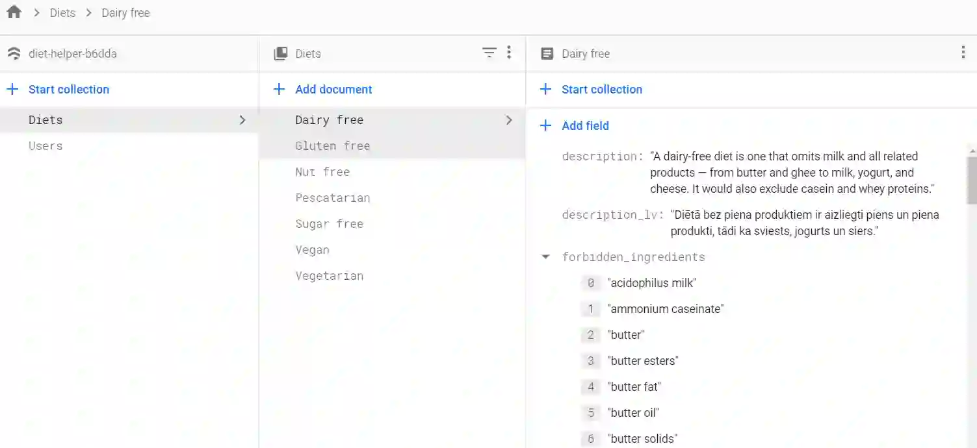Screen dimensions: 977x448
Task: Click the database icon beside diet-helper-b6dda
Action: [14, 54]
